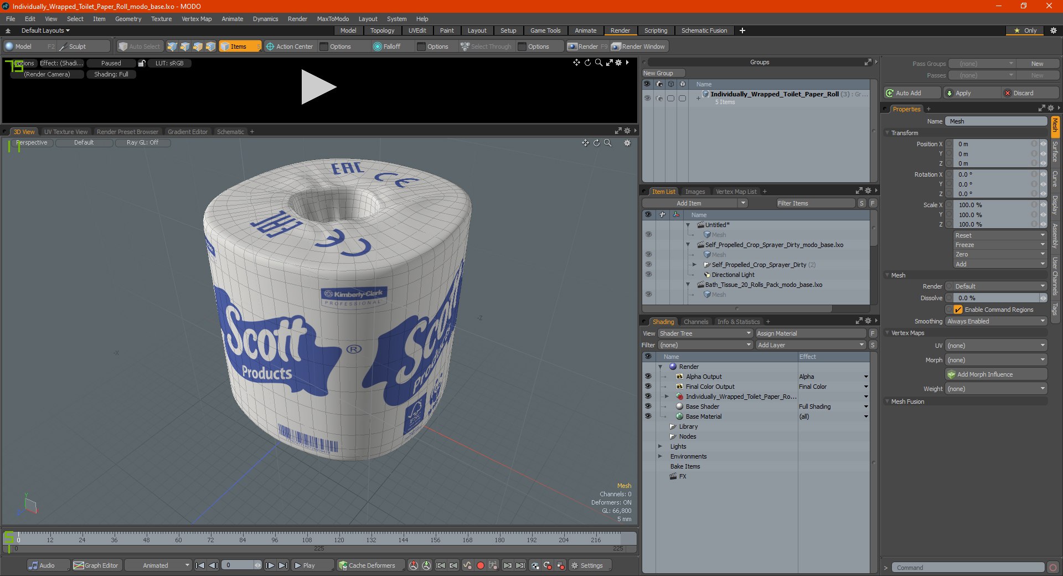
Task: Step back one frame
Action: (213, 565)
